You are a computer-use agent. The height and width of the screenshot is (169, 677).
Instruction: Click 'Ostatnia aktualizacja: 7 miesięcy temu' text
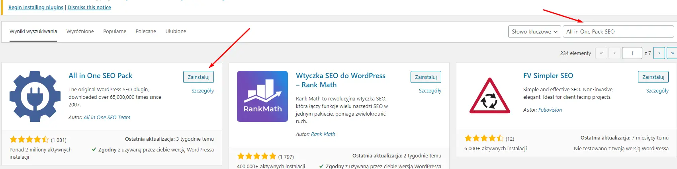pyautogui.click(x=624, y=138)
